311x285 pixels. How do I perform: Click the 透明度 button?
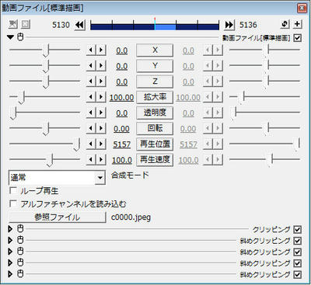pos(155,113)
